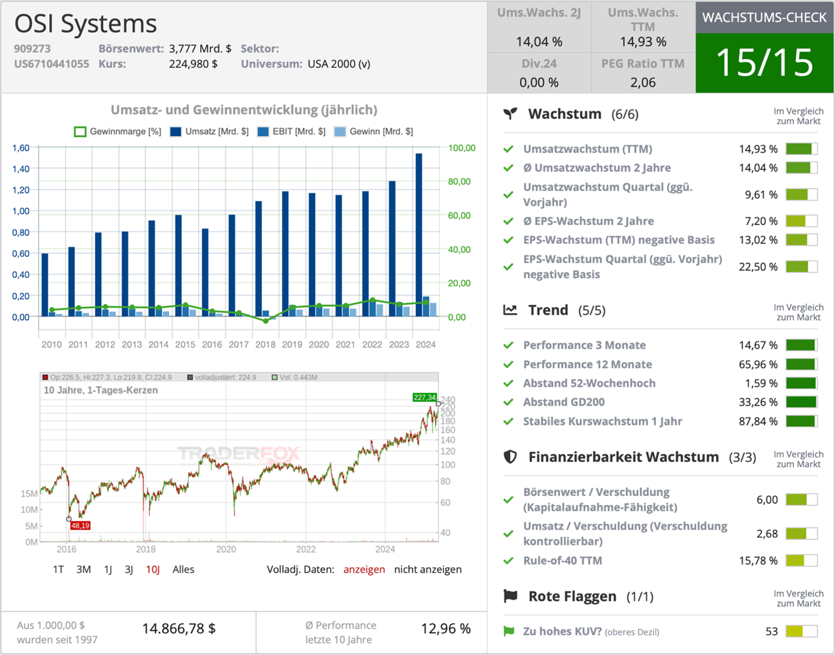The height and width of the screenshot is (655, 835).
Task: Click the green 227,34 high price marker
Action: 424,397
